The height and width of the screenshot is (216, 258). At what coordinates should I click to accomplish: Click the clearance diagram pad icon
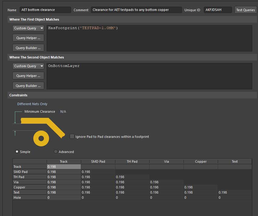41,138
